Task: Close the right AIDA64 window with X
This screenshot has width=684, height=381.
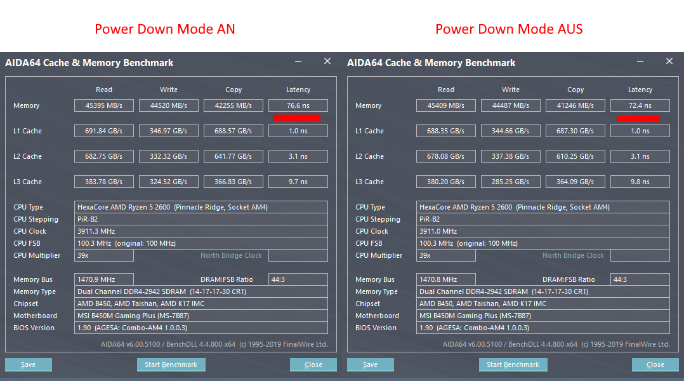Action: click(669, 62)
